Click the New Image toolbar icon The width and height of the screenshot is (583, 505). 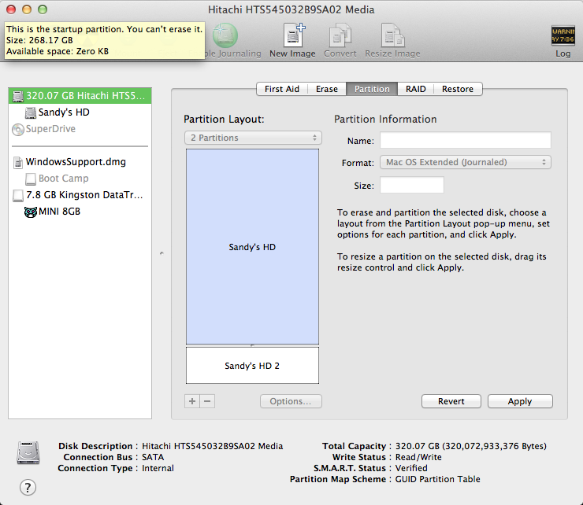point(293,35)
